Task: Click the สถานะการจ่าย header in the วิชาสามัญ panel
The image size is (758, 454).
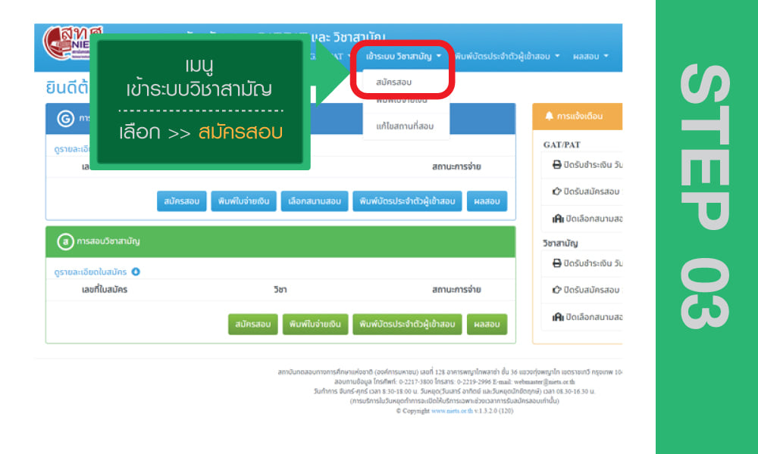Action: pos(456,290)
